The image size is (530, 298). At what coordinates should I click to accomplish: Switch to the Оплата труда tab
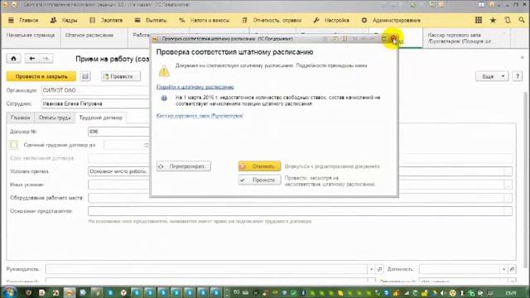click(x=55, y=118)
